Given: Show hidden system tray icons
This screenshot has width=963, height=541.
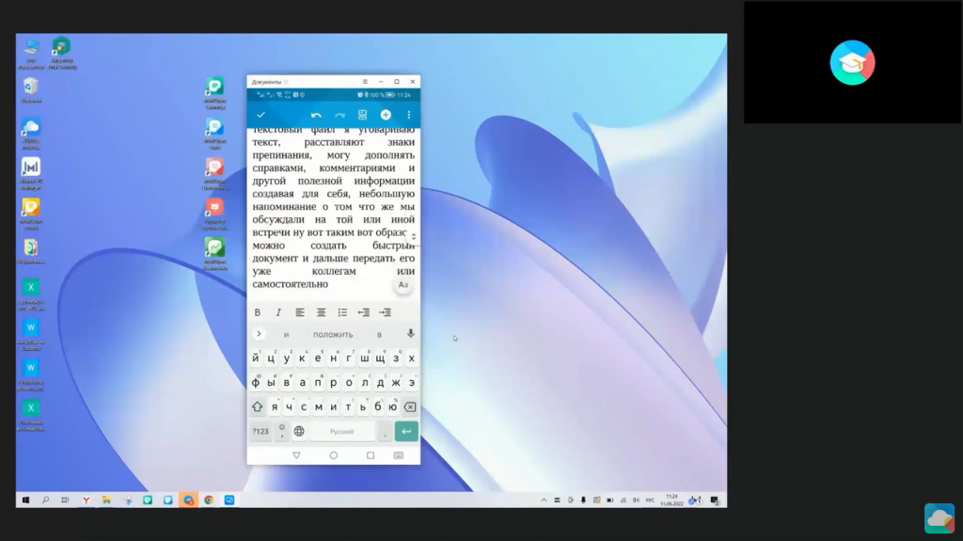Looking at the screenshot, I should (x=544, y=501).
